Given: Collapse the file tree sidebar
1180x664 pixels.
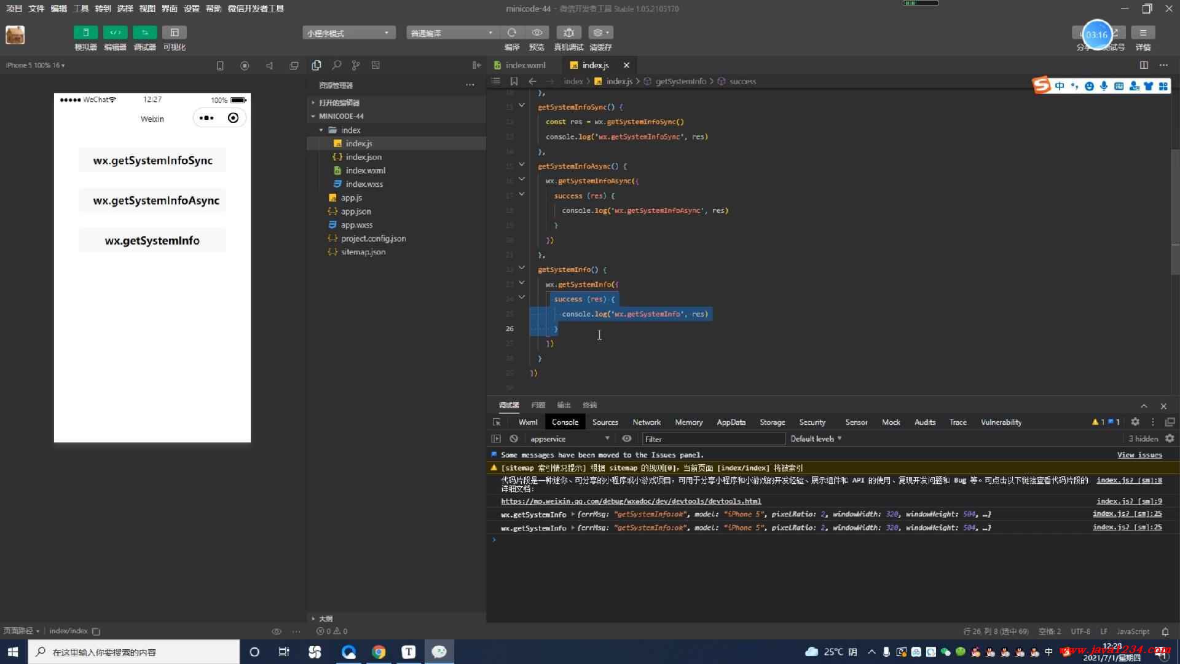Looking at the screenshot, I should pyautogui.click(x=476, y=65).
